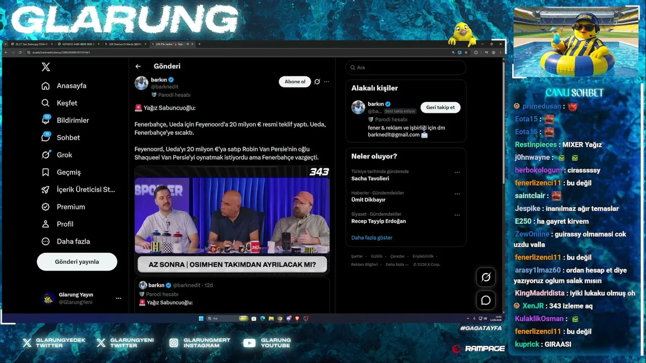Click Windows Start button on taskbar

(x=201, y=318)
